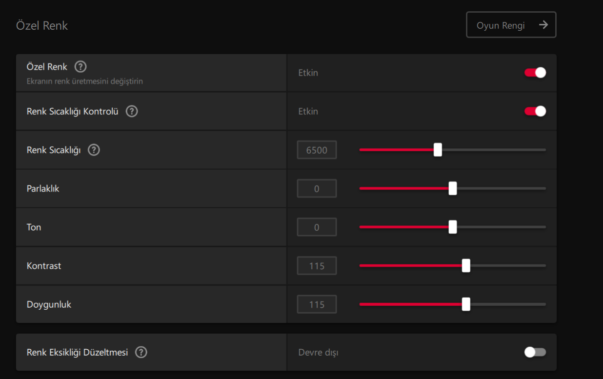The image size is (603, 379).
Task: Click the Parlaklık slider handle
Action: (x=453, y=188)
